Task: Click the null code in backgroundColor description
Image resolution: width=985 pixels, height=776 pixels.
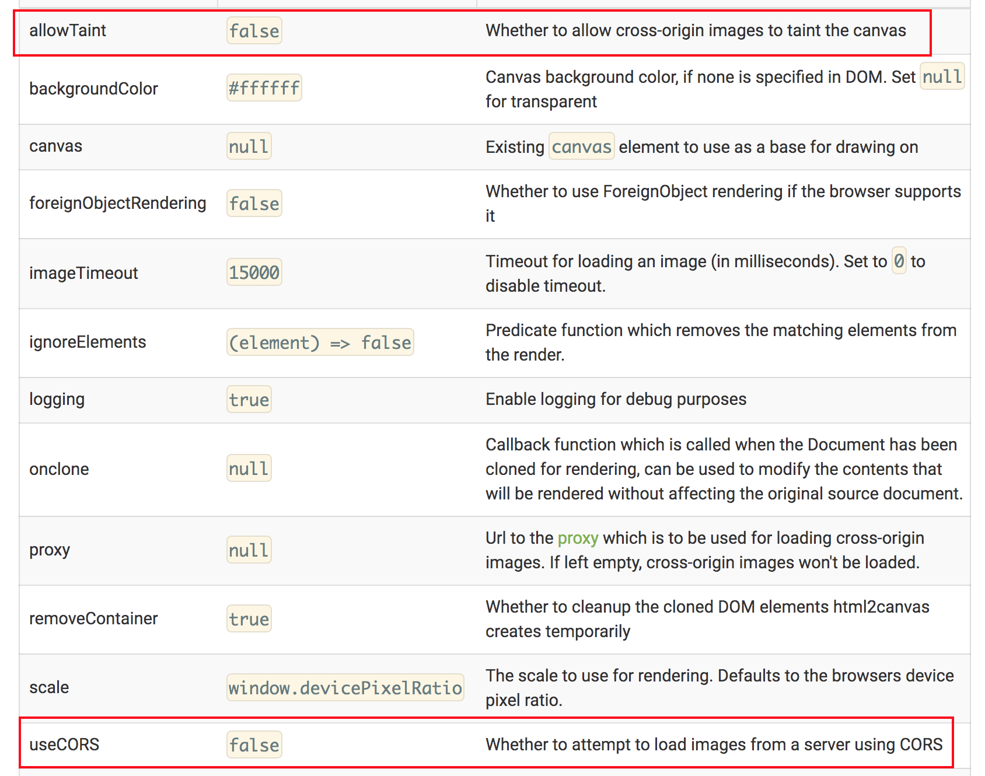Action: [x=942, y=76]
